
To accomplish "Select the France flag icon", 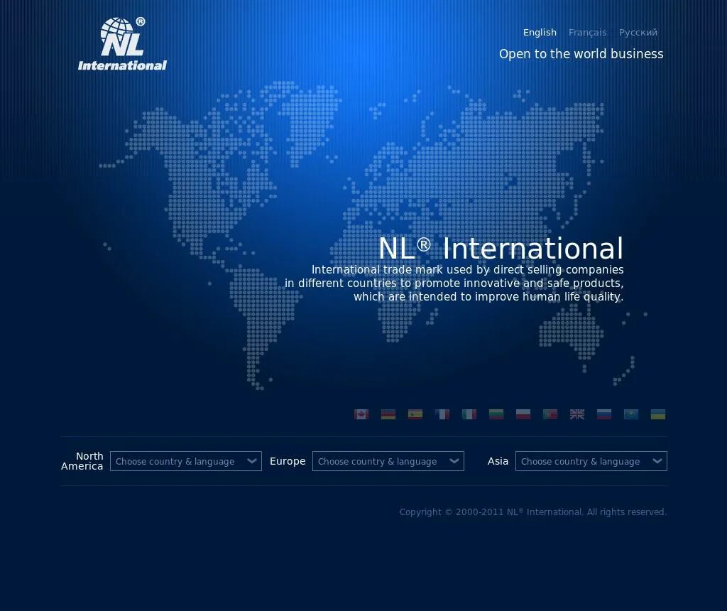I will point(442,414).
